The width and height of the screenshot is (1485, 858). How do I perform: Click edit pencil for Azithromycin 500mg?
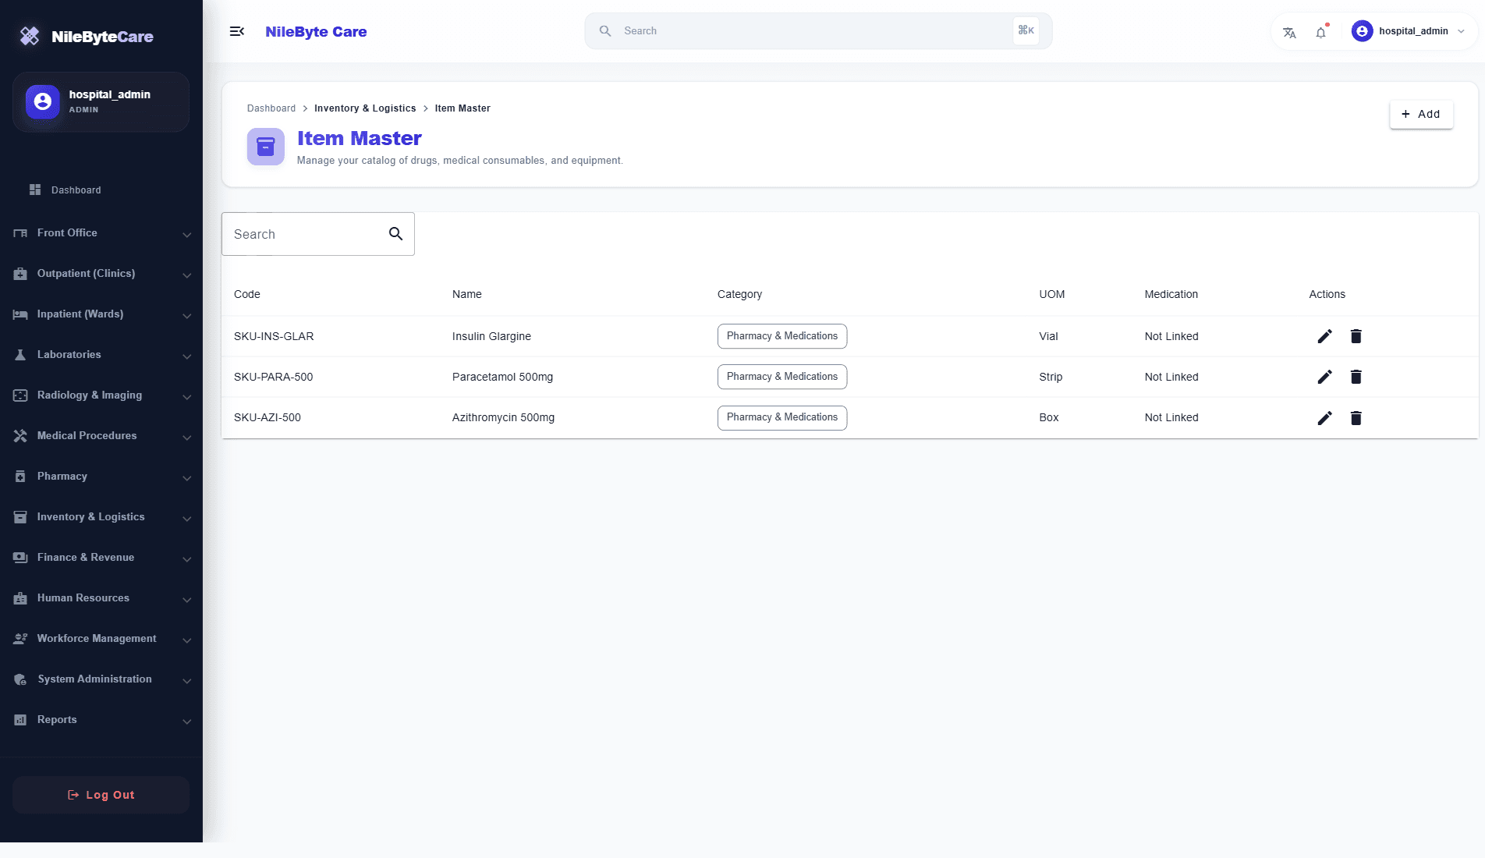coord(1324,418)
